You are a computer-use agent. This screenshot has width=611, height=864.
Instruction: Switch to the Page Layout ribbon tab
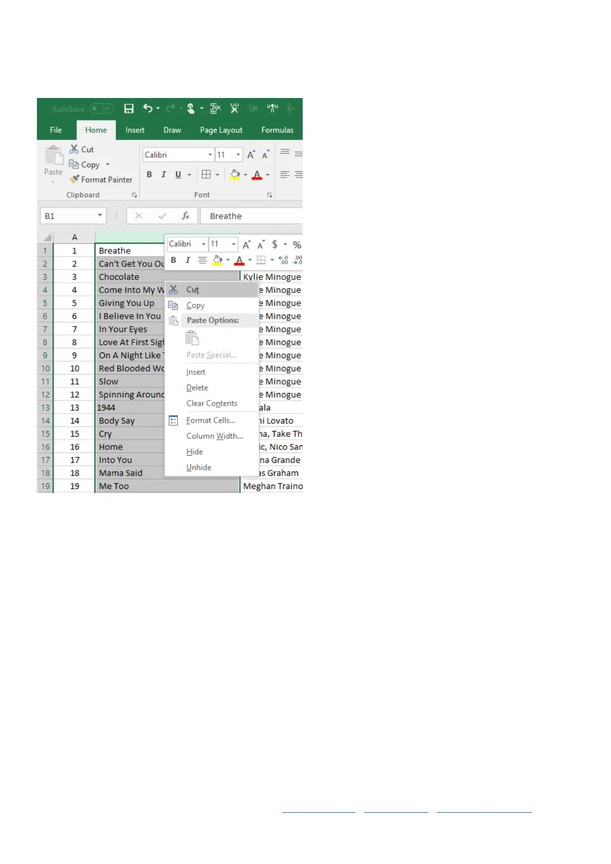click(x=221, y=130)
